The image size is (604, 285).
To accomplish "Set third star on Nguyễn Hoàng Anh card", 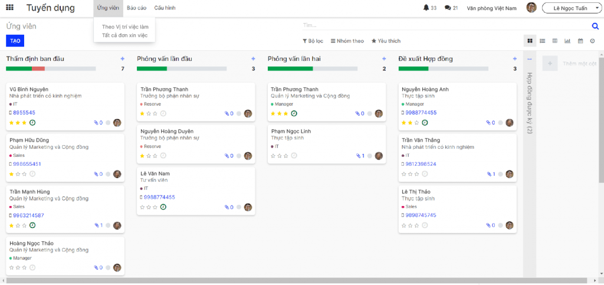I will (417, 123).
